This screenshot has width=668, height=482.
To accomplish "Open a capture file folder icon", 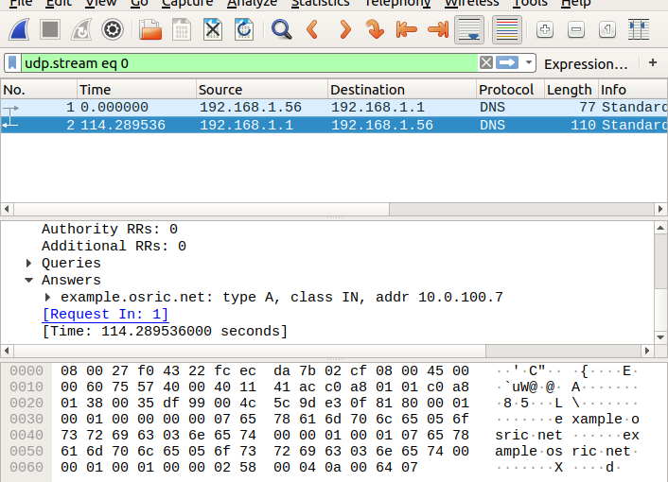I will [150, 30].
